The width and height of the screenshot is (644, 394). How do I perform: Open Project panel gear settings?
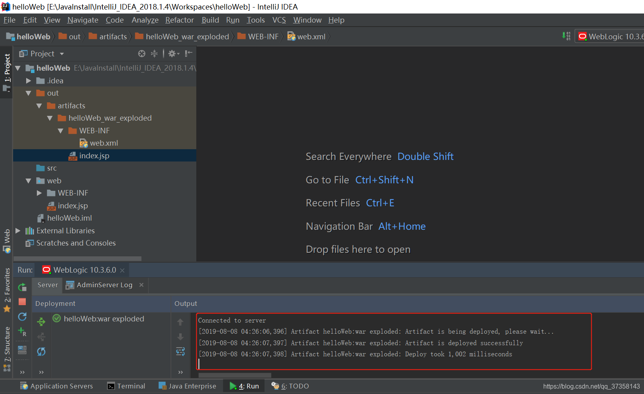point(174,54)
